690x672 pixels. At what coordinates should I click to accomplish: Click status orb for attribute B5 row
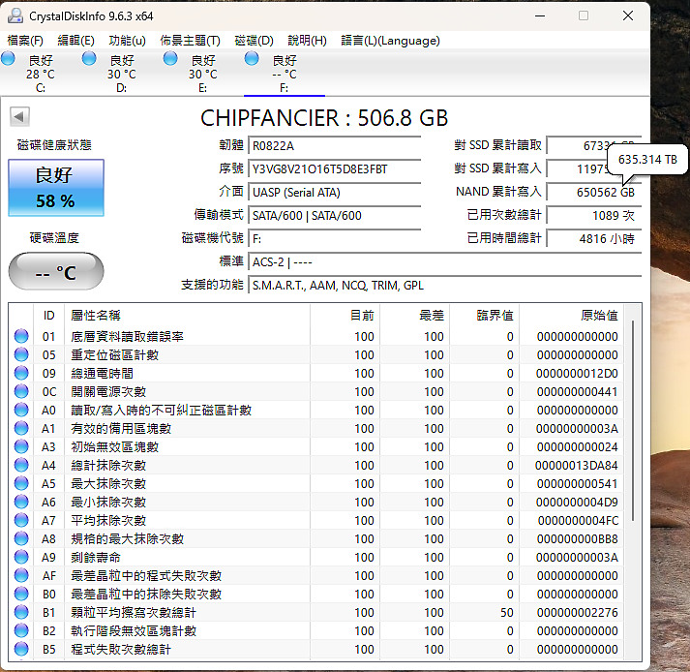[x=21, y=649]
